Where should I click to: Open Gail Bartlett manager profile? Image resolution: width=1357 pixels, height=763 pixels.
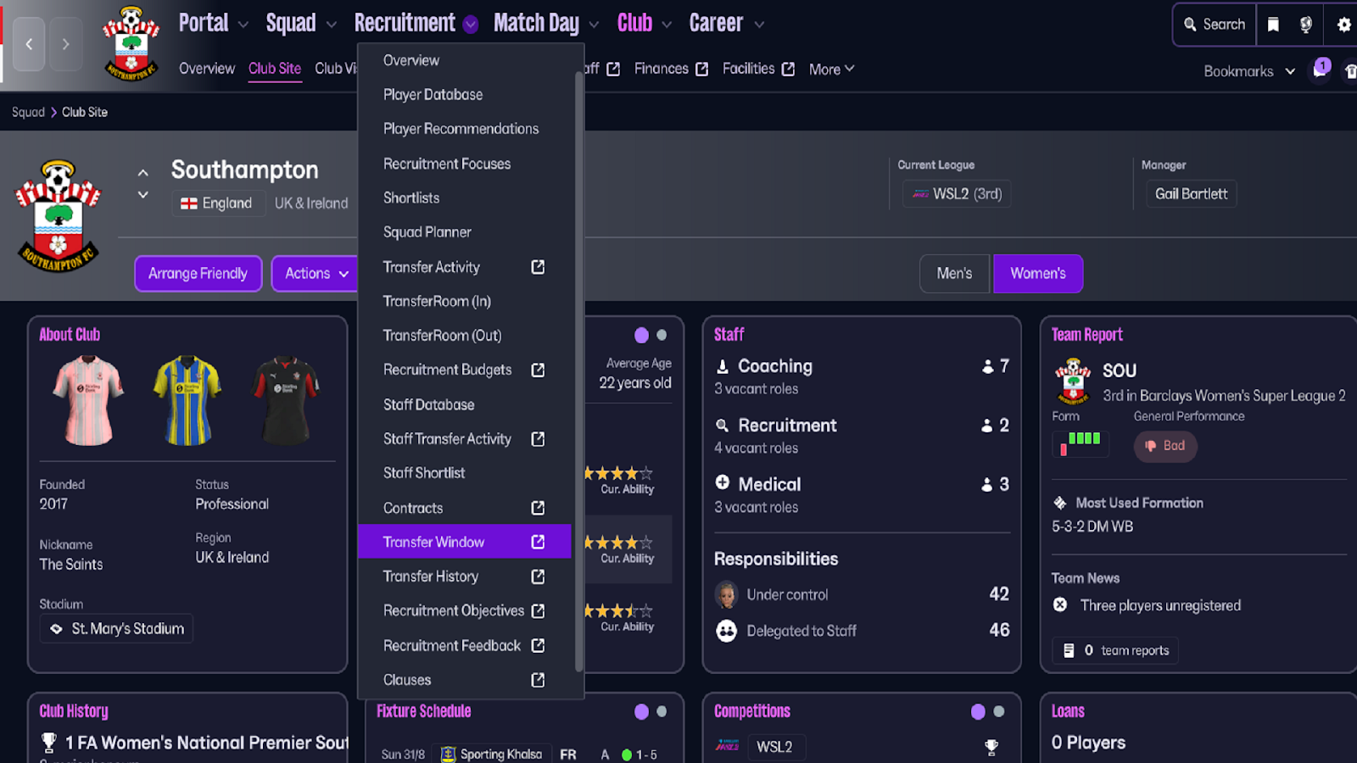click(x=1191, y=194)
